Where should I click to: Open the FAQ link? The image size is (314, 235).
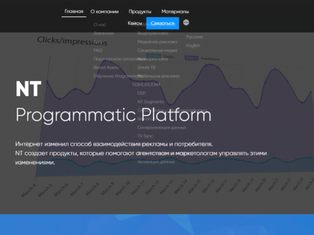[97, 50]
